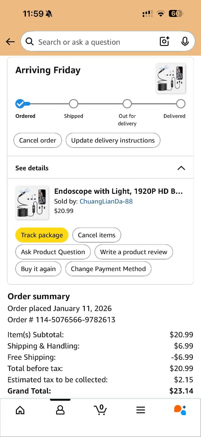The width and height of the screenshot is (201, 437).
Task: Tap the microphone voice search icon
Action: pos(185,42)
